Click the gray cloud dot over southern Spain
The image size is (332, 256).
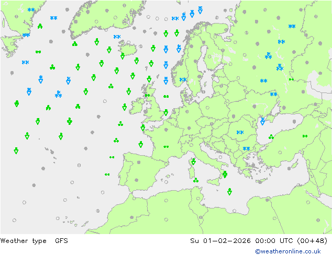[x=137, y=180]
